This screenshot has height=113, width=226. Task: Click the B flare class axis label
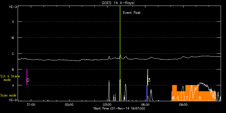13,69
